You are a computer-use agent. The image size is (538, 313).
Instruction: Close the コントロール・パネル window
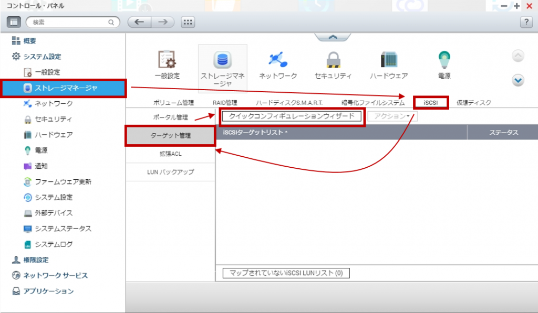coord(529,6)
